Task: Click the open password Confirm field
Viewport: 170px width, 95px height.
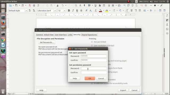Action: (94, 60)
